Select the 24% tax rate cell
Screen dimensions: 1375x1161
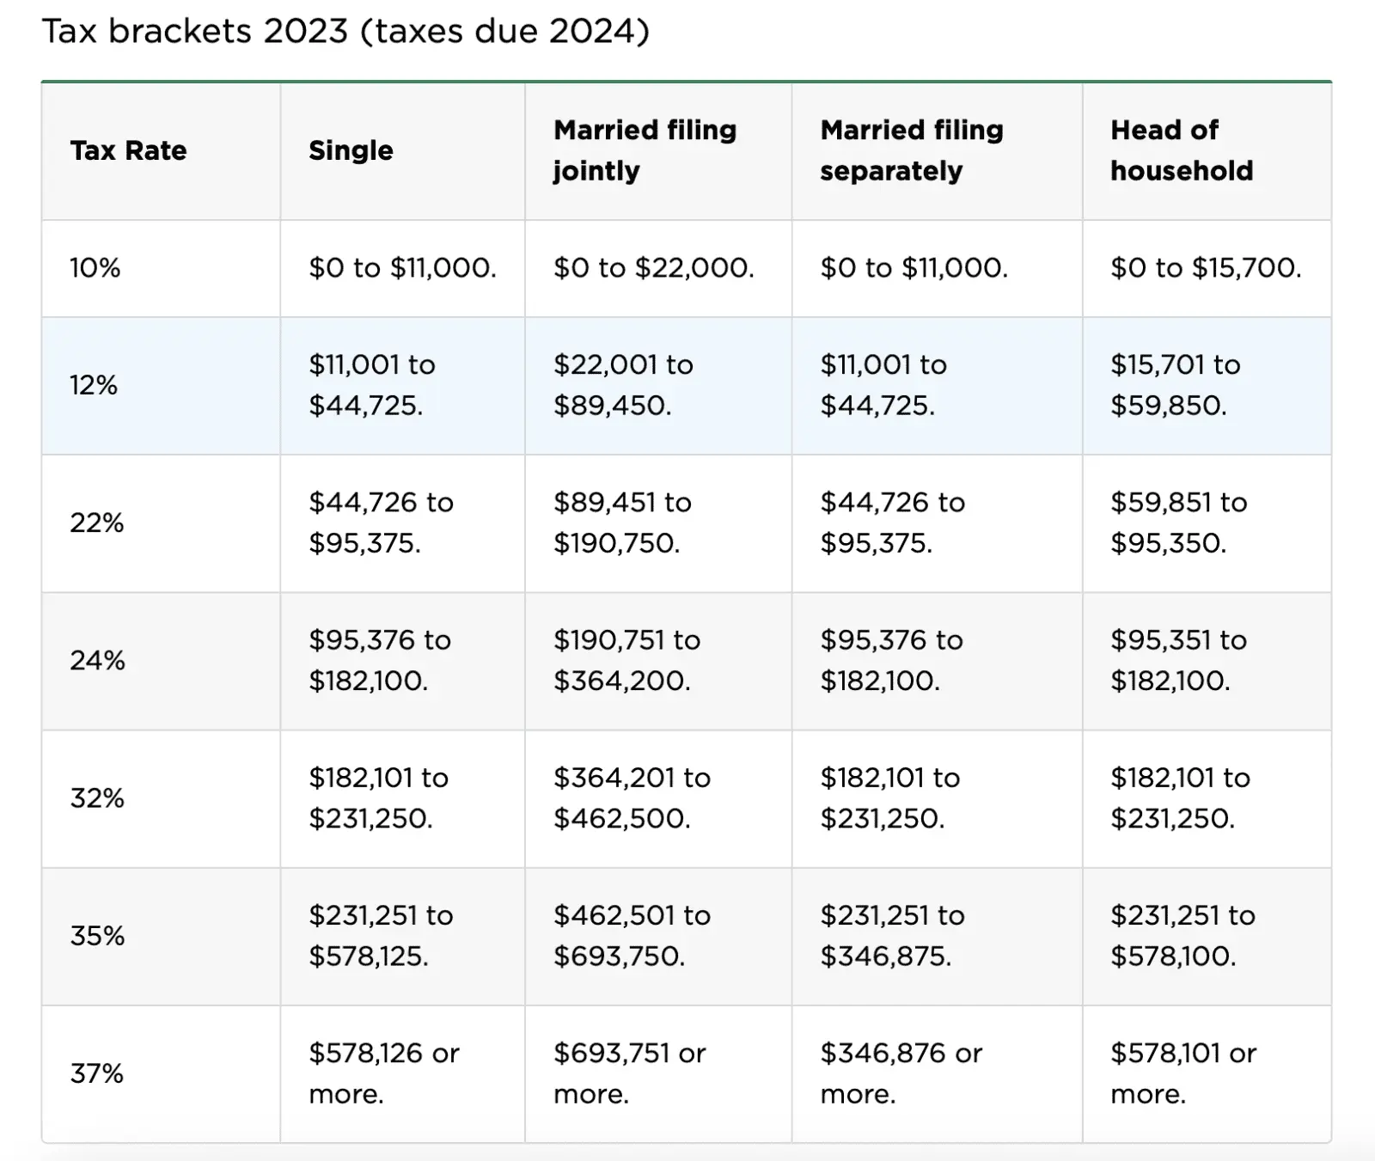coord(97,660)
